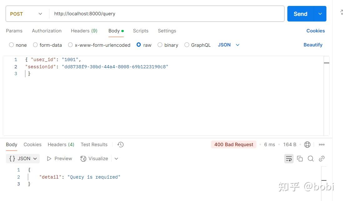
Task: Open Visualize view for the response
Action: coord(94,159)
